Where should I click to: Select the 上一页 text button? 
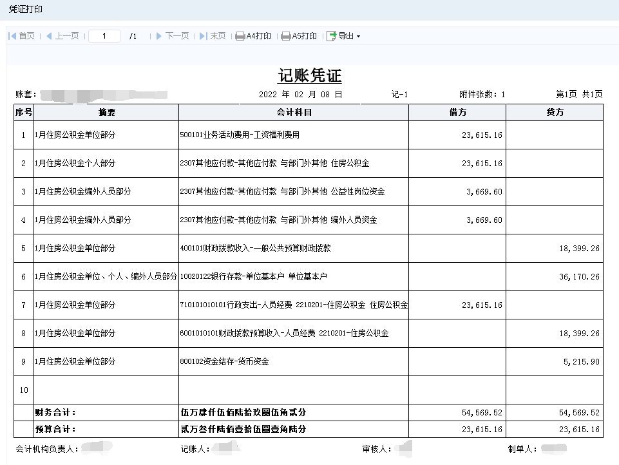tap(67, 36)
